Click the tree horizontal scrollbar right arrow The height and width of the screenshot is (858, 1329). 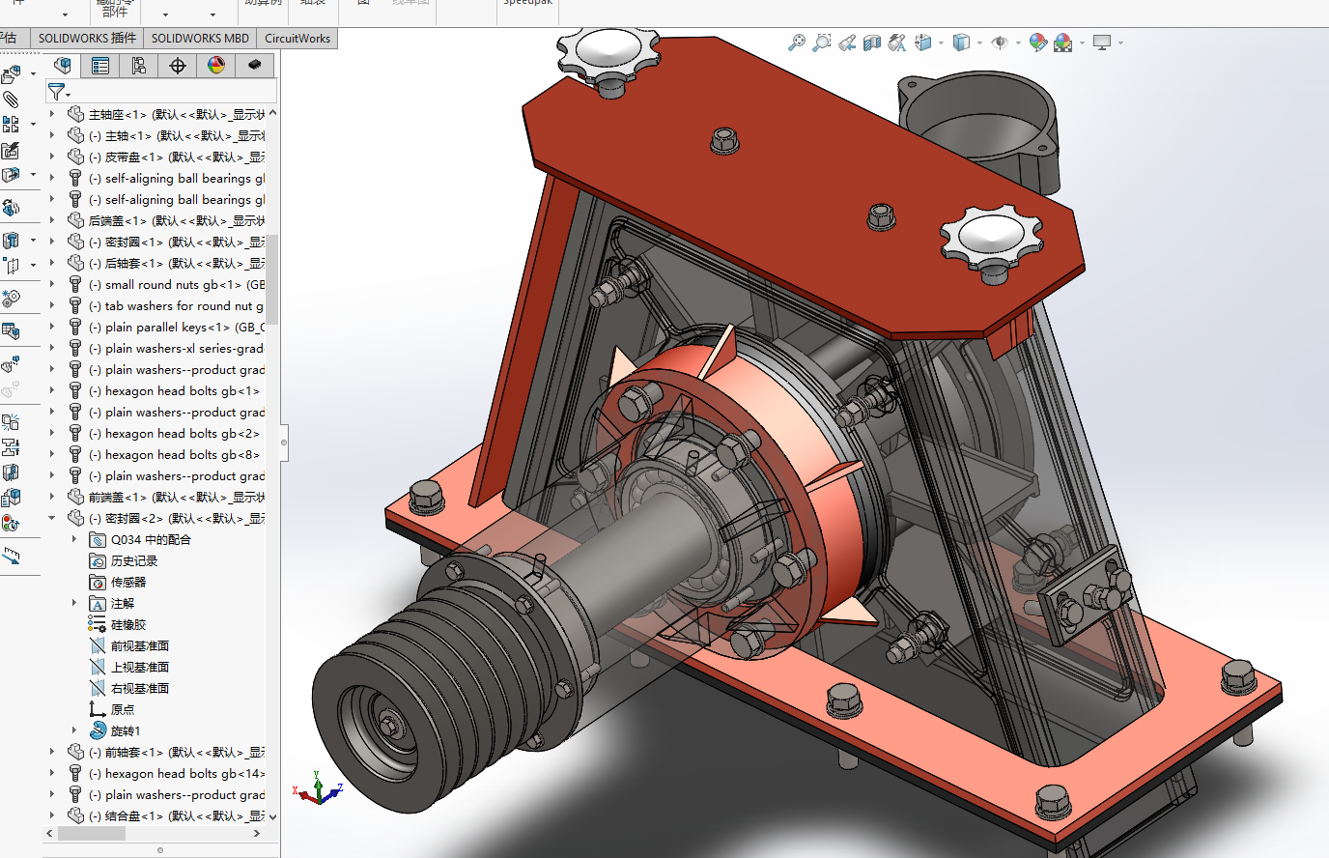pos(257,833)
